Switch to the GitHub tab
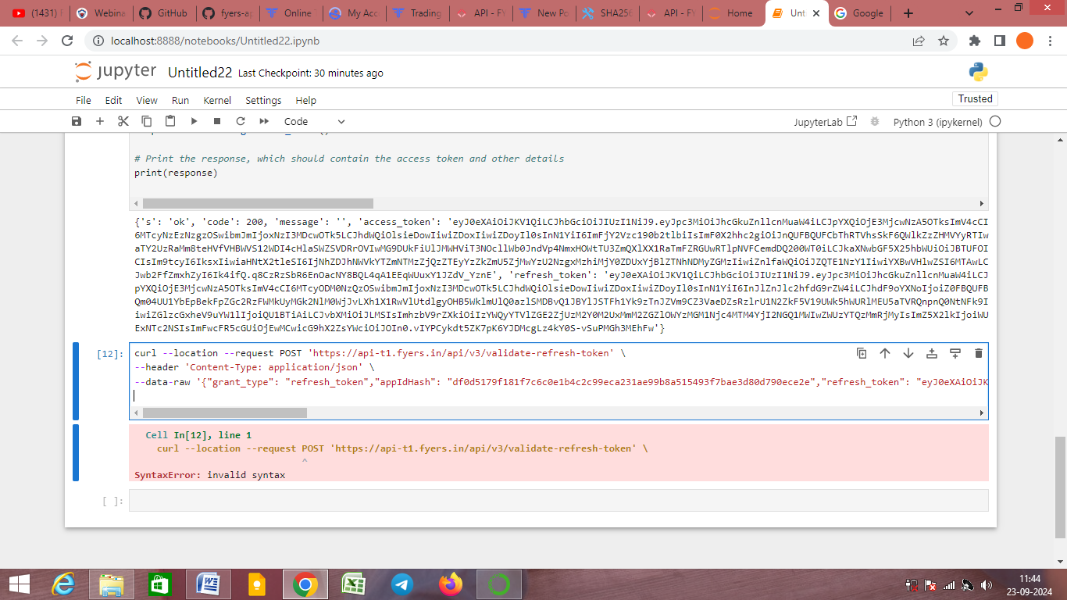Viewport: 1067px width, 600px height. point(162,13)
